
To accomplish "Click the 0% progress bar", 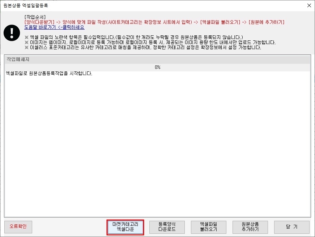I will click(158, 67).
